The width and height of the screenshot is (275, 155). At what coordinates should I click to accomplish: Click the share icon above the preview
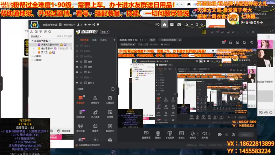tap(251, 42)
